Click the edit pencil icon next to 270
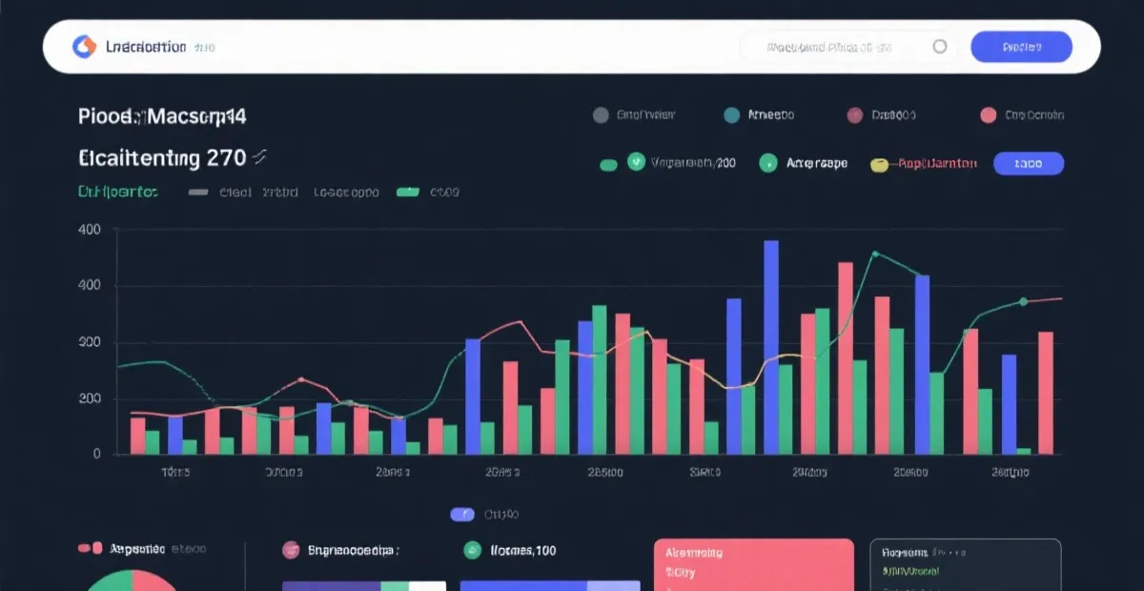The height and width of the screenshot is (591, 1144). pyautogui.click(x=259, y=156)
